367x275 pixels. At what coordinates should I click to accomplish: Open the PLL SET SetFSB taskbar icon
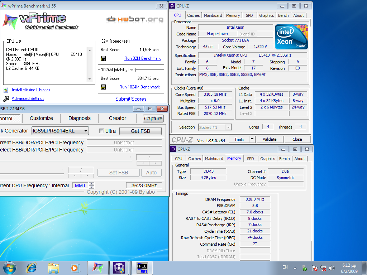(x=142, y=268)
